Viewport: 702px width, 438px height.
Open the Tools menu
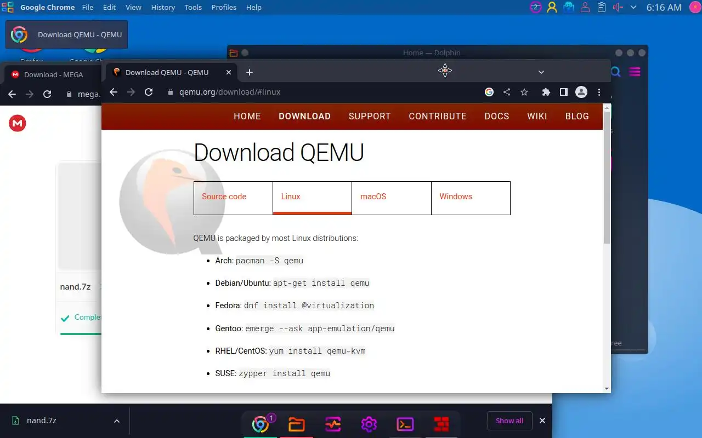193,7
